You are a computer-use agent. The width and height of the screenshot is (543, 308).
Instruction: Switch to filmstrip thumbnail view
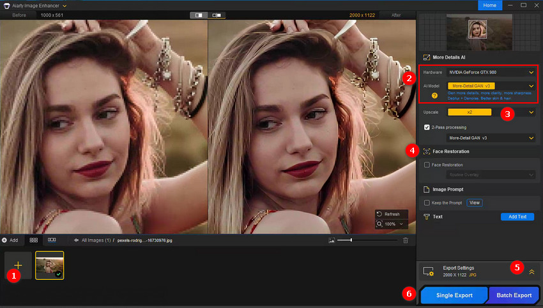52,240
